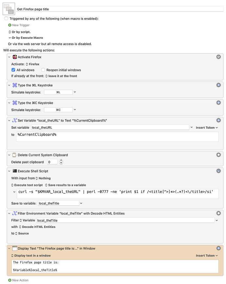Click the macro icon beside the macro title

(9, 8)
